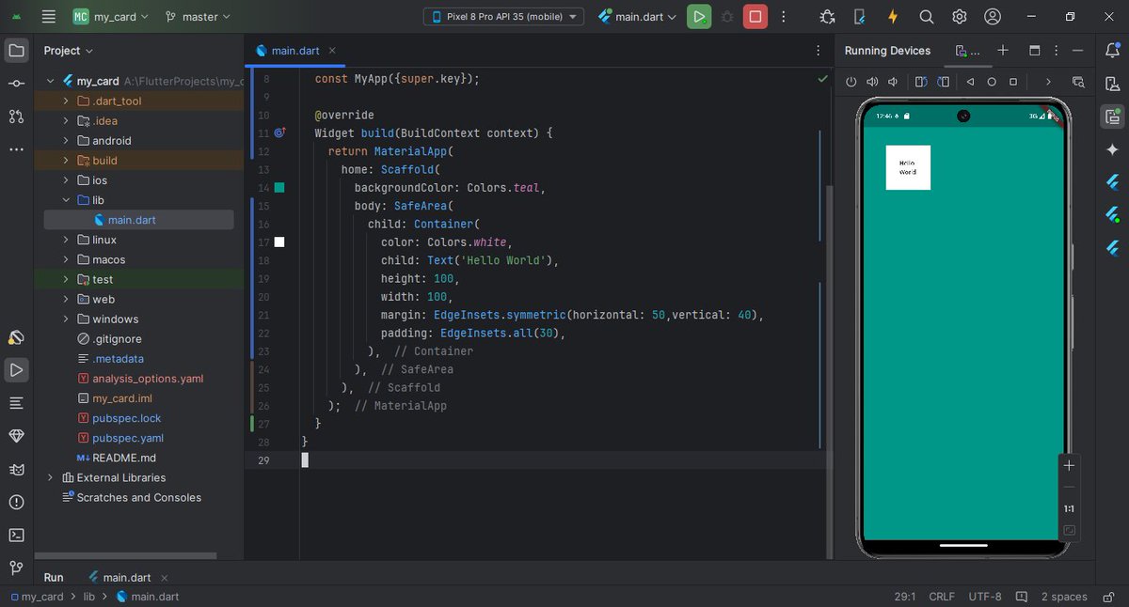Click the teal color swatch in gutter
Viewport: 1129px width, 607px height.
tap(279, 188)
